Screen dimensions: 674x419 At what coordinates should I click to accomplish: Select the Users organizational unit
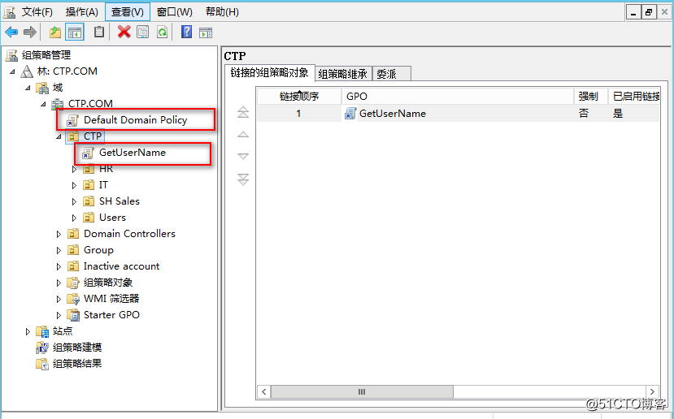[112, 218]
